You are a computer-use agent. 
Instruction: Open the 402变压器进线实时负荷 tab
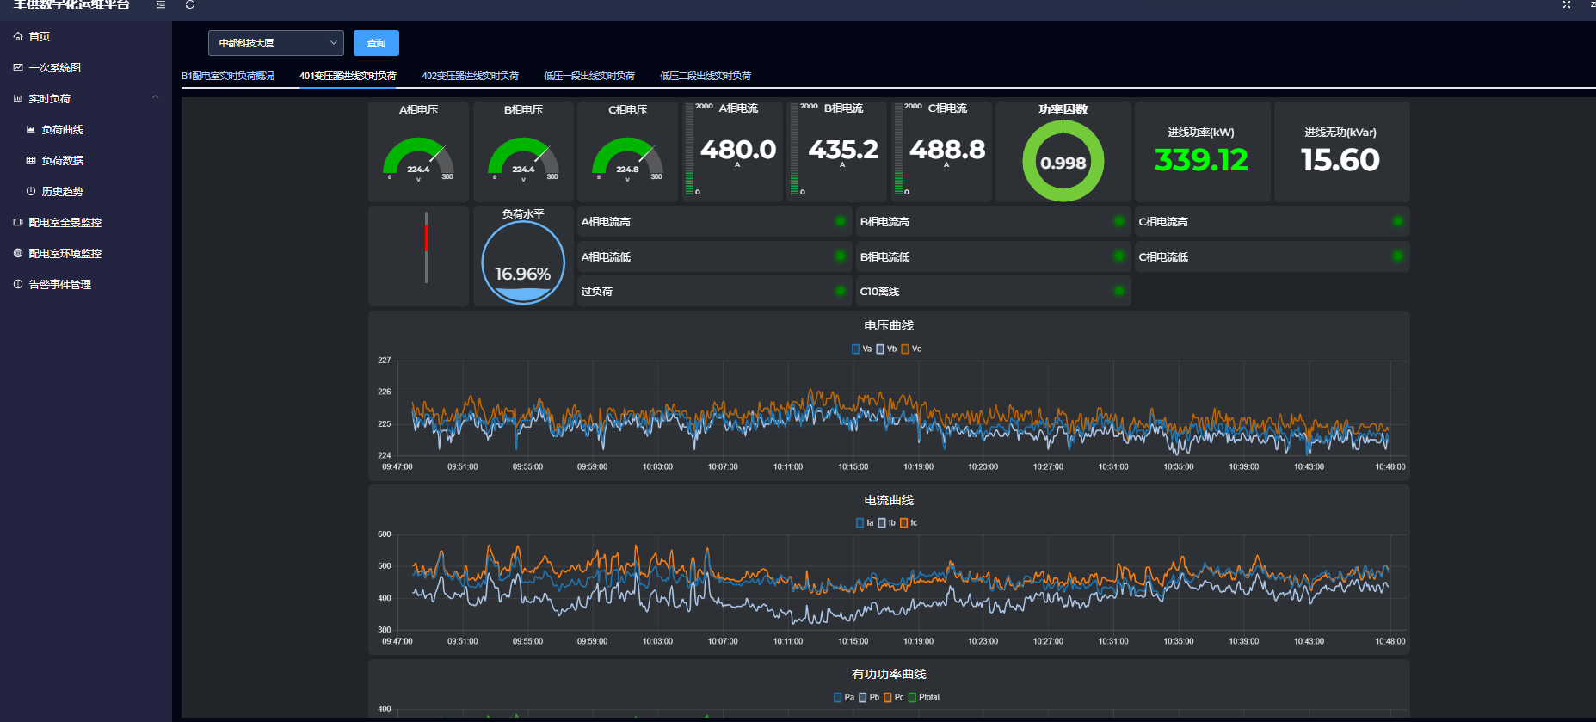click(470, 76)
